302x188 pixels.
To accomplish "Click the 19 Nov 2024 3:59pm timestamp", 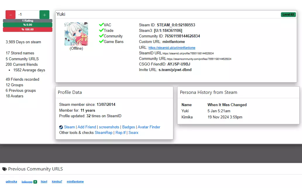I will [225, 117].
